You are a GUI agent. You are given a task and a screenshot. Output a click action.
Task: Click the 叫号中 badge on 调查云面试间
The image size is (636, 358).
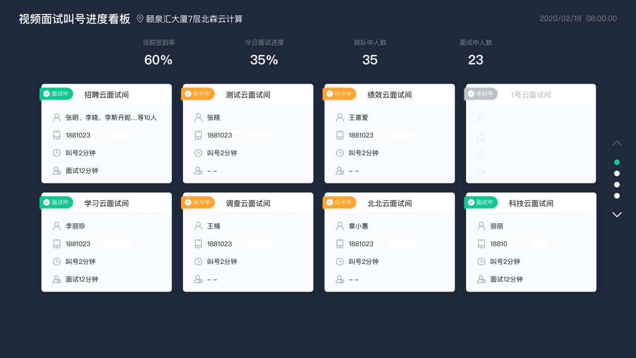(x=198, y=202)
